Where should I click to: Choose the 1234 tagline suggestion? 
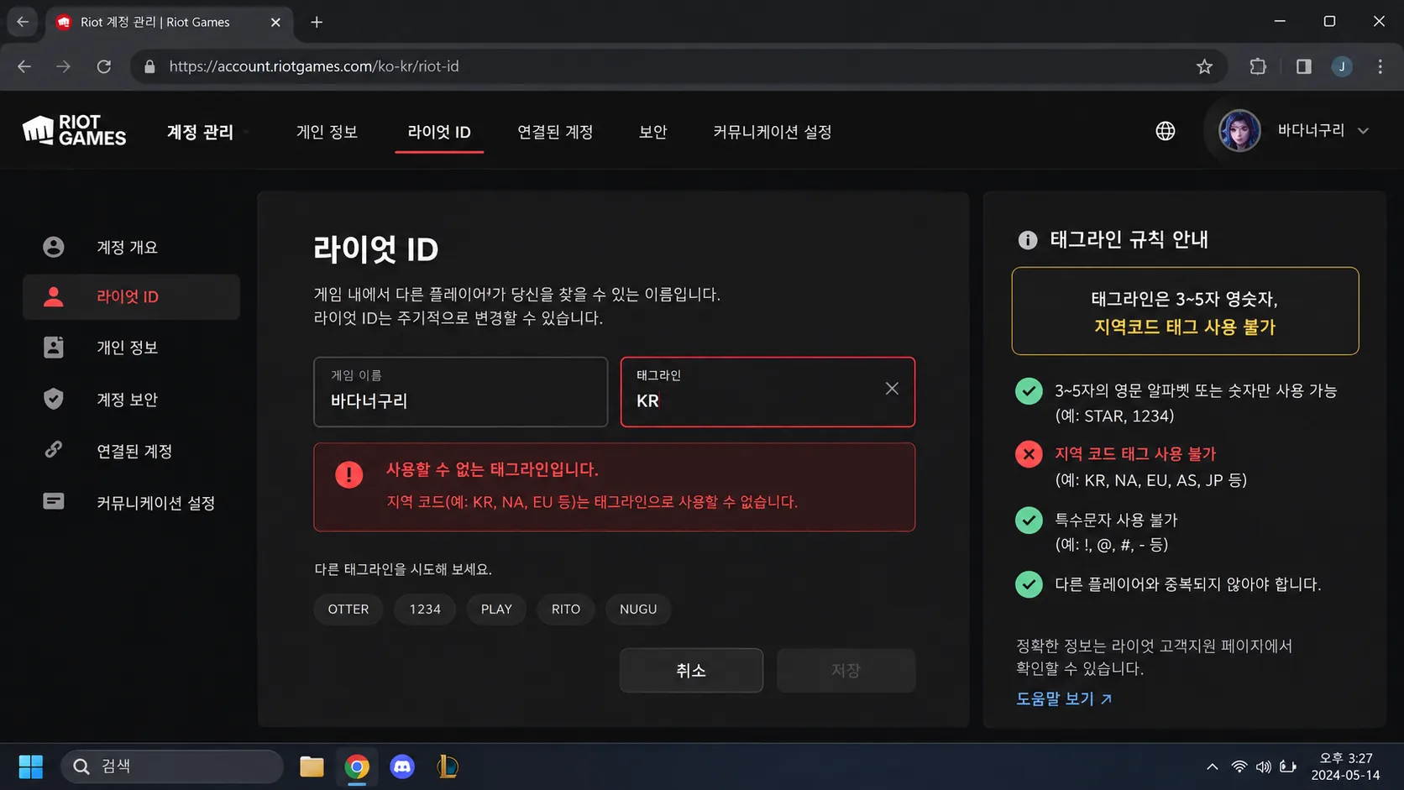click(x=425, y=609)
